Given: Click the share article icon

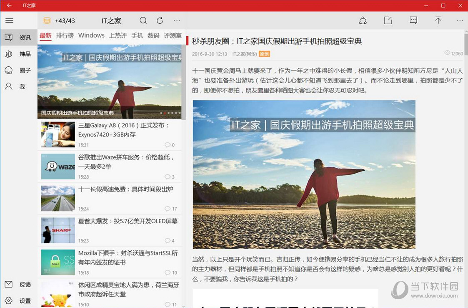Looking at the screenshot, I should (388, 20).
